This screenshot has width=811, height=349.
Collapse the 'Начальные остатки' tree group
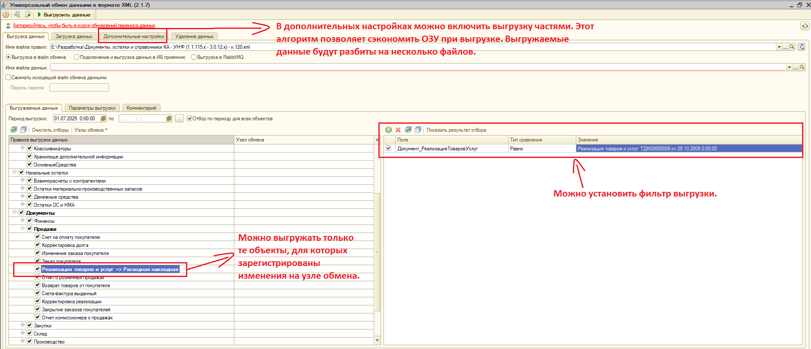(x=15, y=172)
